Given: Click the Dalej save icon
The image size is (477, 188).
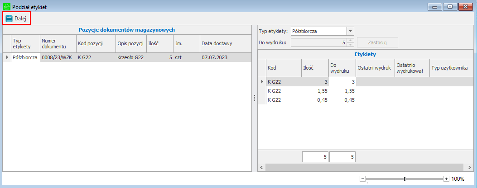Looking at the screenshot, I should pyautogui.click(x=9, y=19).
